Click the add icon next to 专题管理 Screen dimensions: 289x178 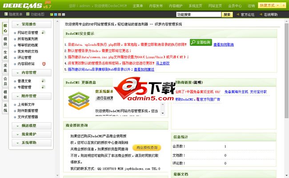point(43,87)
